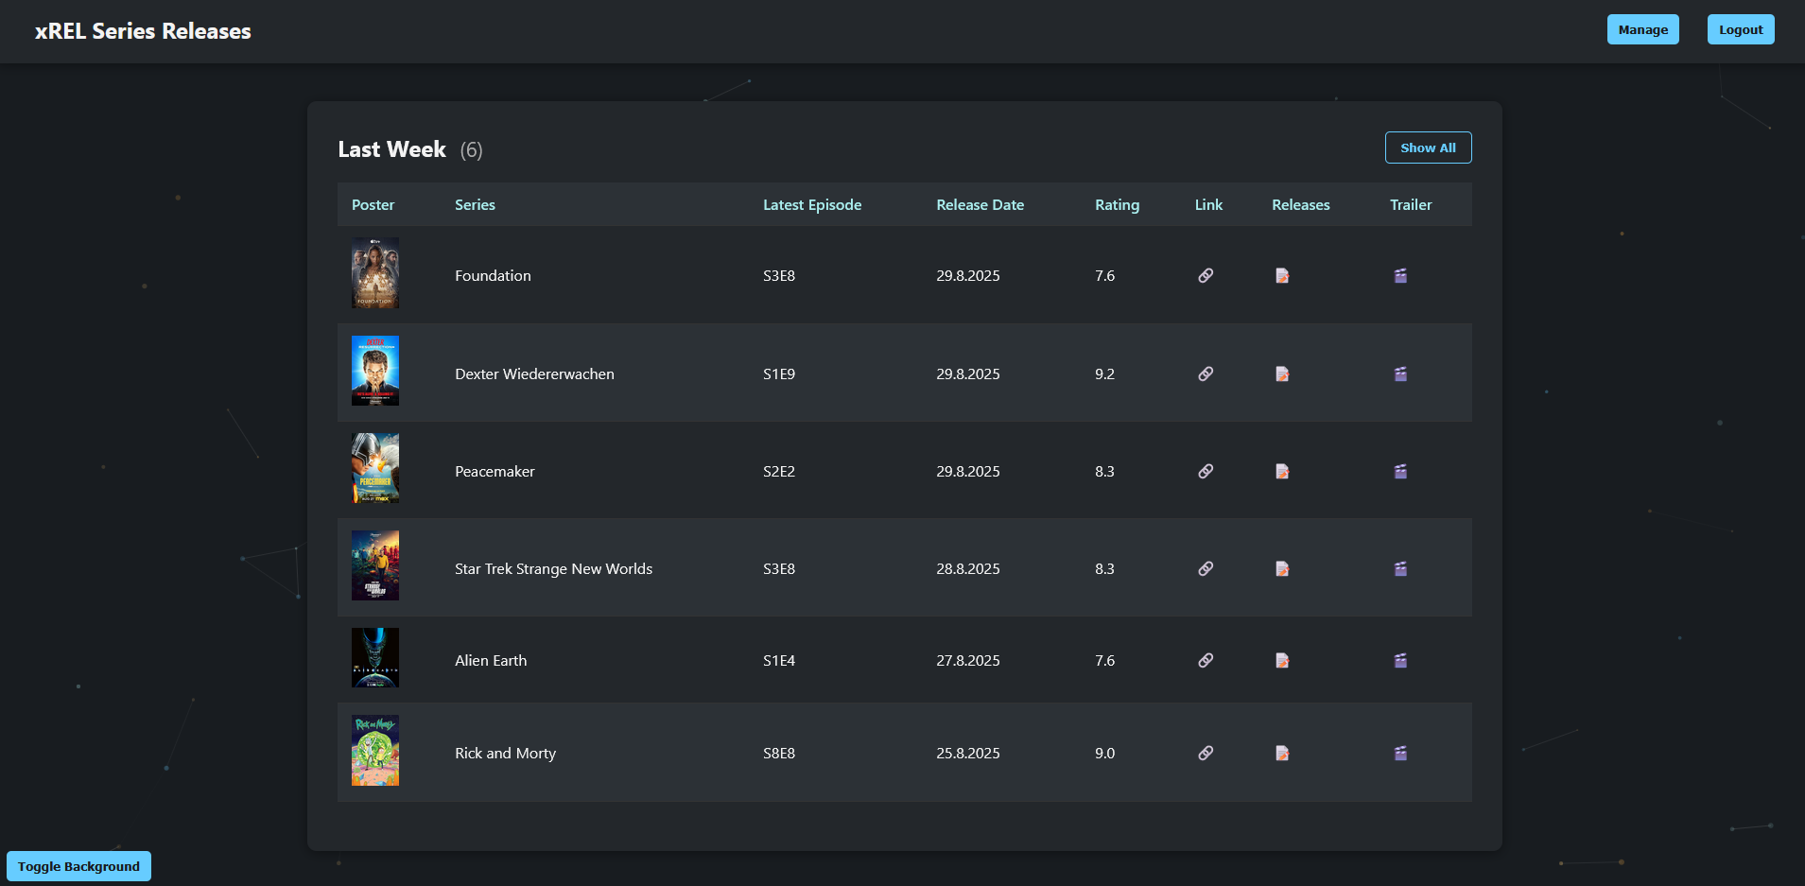The image size is (1805, 886).
Task: Click the Foundation poster thumbnail
Action: tap(375, 273)
